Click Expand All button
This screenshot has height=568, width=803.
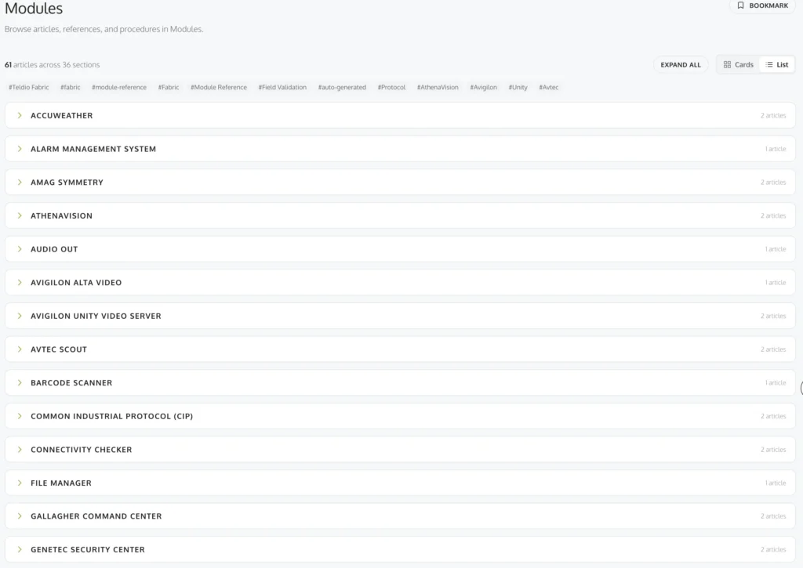pos(680,65)
